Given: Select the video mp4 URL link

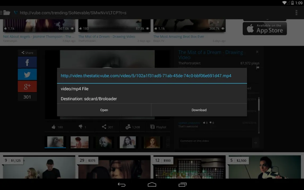Looking at the screenshot, I should (146, 76).
